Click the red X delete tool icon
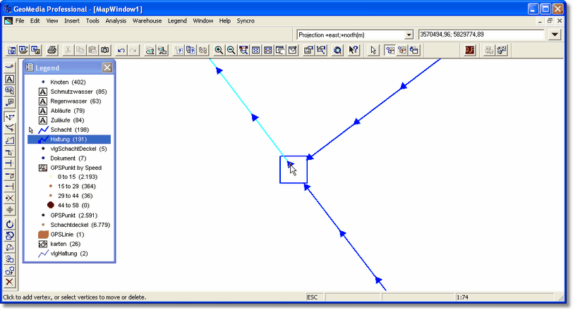The image size is (573, 310). tap(10, 282)
